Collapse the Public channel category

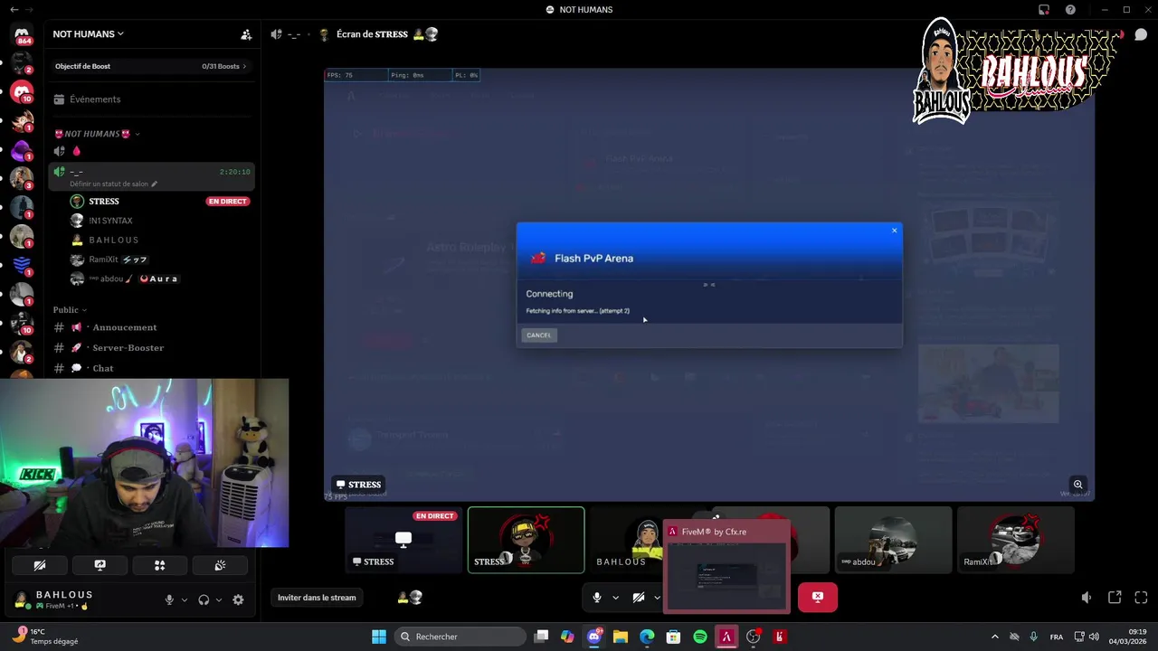70,310
